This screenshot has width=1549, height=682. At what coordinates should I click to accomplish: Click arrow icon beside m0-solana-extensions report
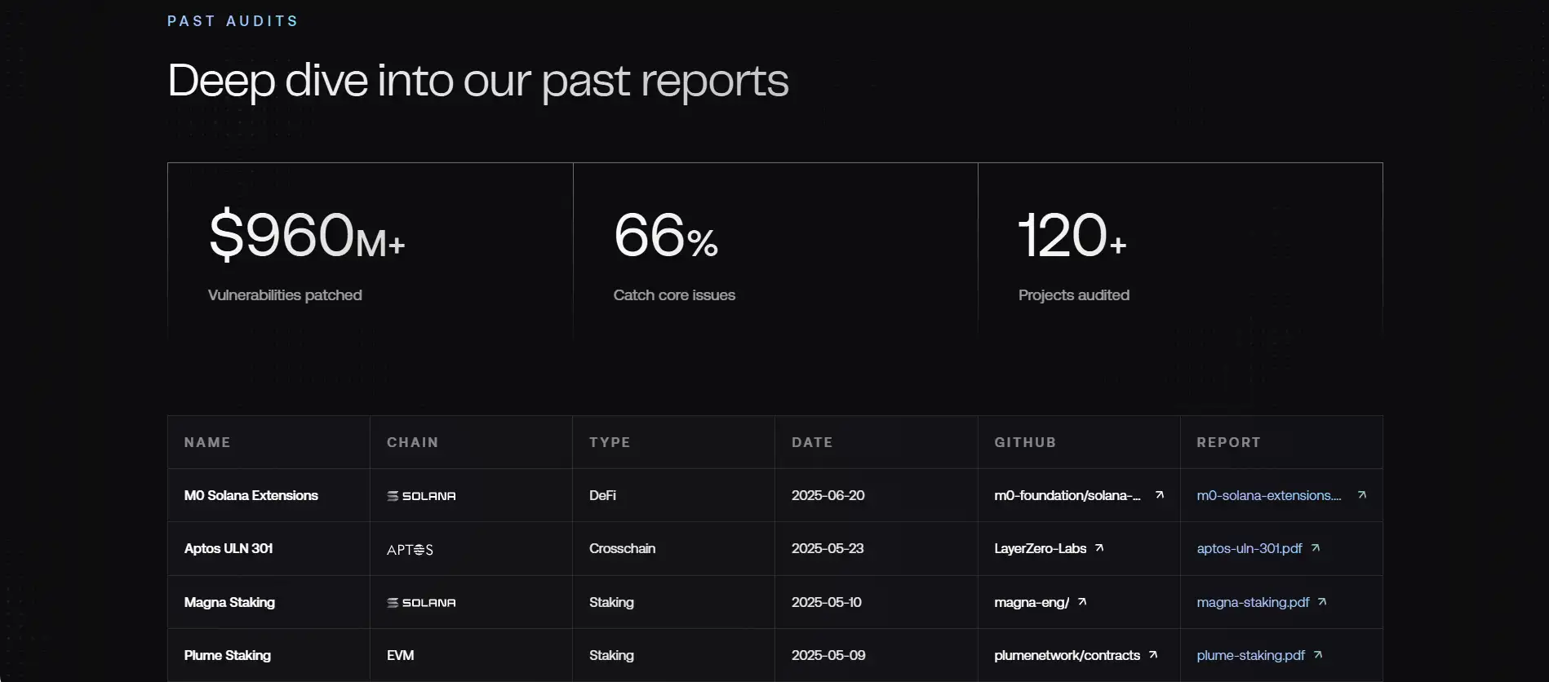[x=1361, y=495]
